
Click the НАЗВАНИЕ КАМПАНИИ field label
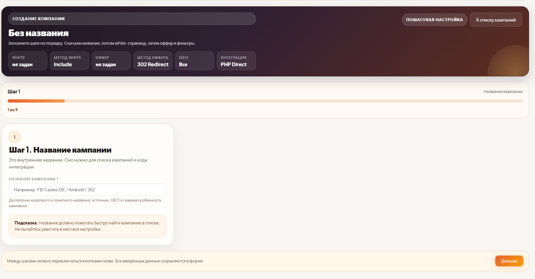33,179
